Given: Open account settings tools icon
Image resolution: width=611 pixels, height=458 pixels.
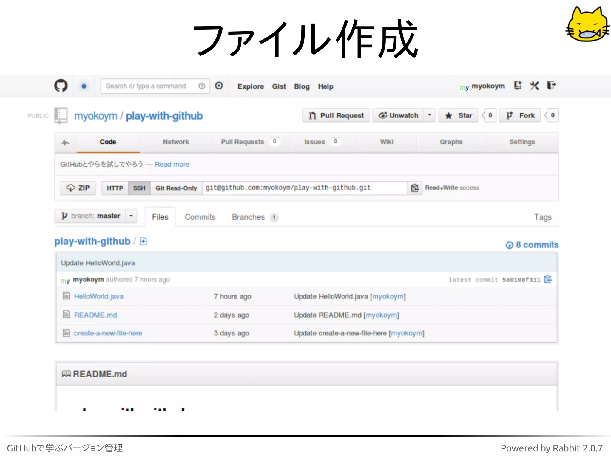Looking at the screenshot, I should (x=534, y=86).
